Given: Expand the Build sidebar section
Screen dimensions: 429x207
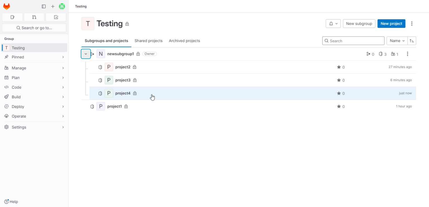Looking at the screenshot, I should 34,97.
